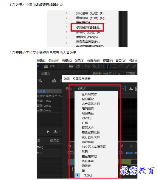Select file 回弹_1.wav in Files panel
The image size is (157, 180).
44,101
